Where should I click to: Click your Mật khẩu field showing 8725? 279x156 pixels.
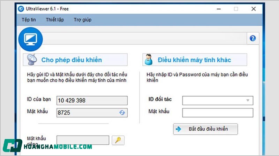(x=87, y=113)
